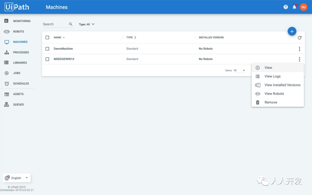Image resolution: width=312 pixels, height=195 pixels.
Task: Click the Robots icon in sidebar
Action: (x=7, y=31)
